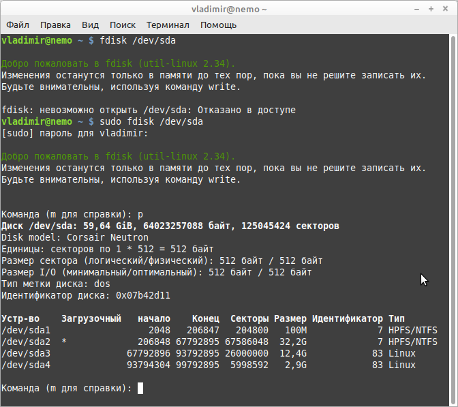
Task: Click the Загрузочный column header
Action: [x=91, y=318]
